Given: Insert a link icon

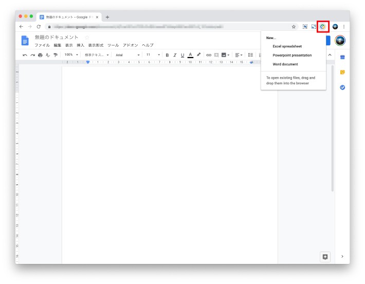Looking at the screenshot, I should coord(209,55).
